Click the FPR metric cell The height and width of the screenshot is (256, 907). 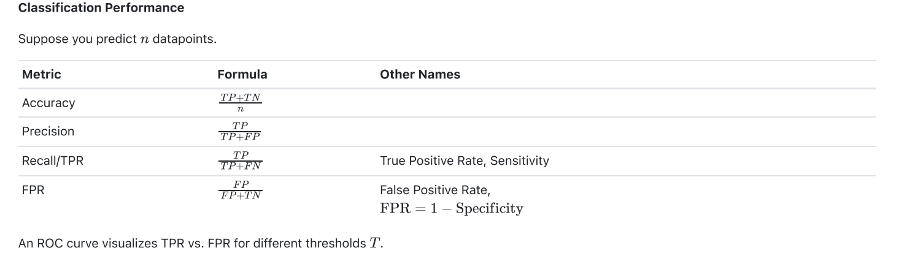(33, 190)
